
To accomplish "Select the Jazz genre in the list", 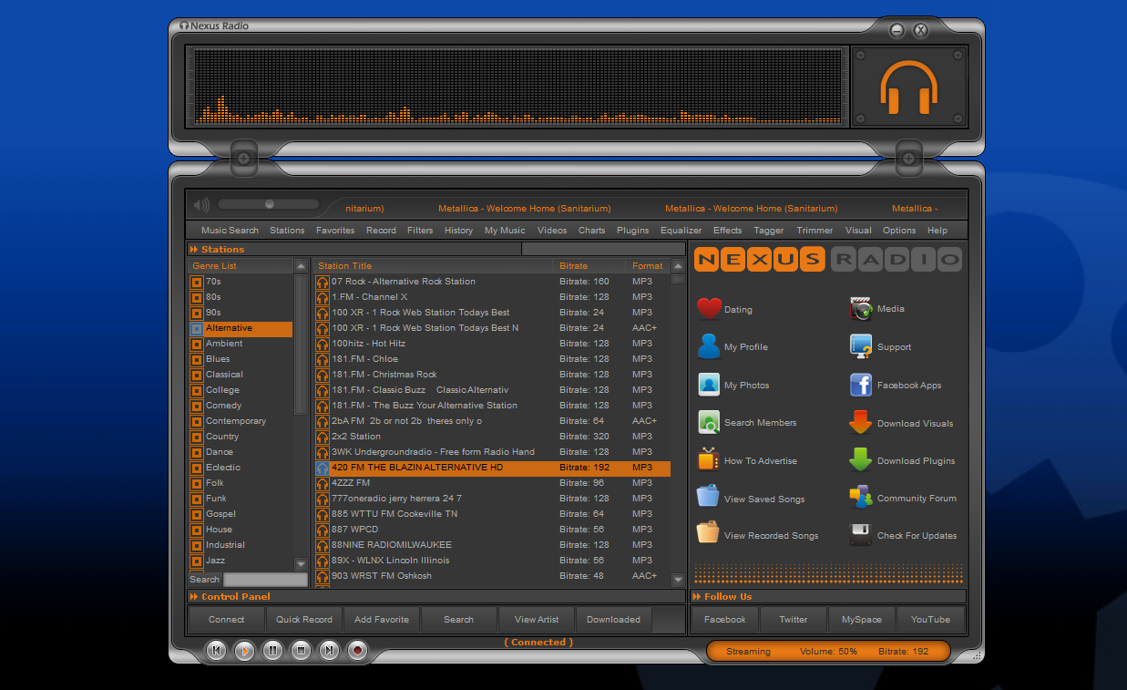I will (215, 561).
